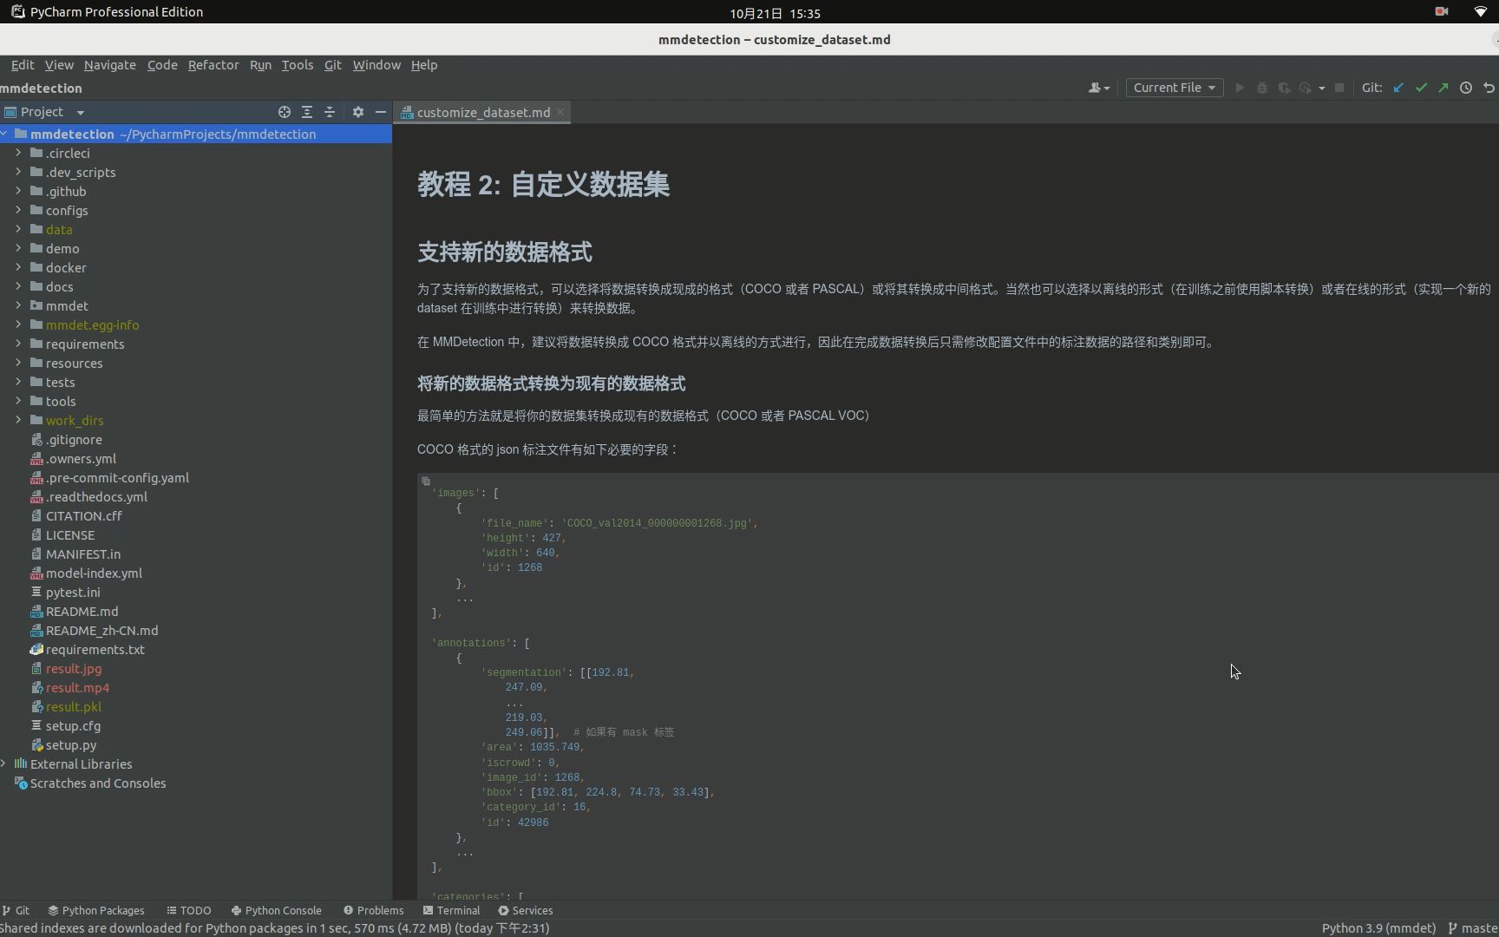1499x937 pixels.
Task: Push commits using the green arrow icon
Action: point(1443,88)
